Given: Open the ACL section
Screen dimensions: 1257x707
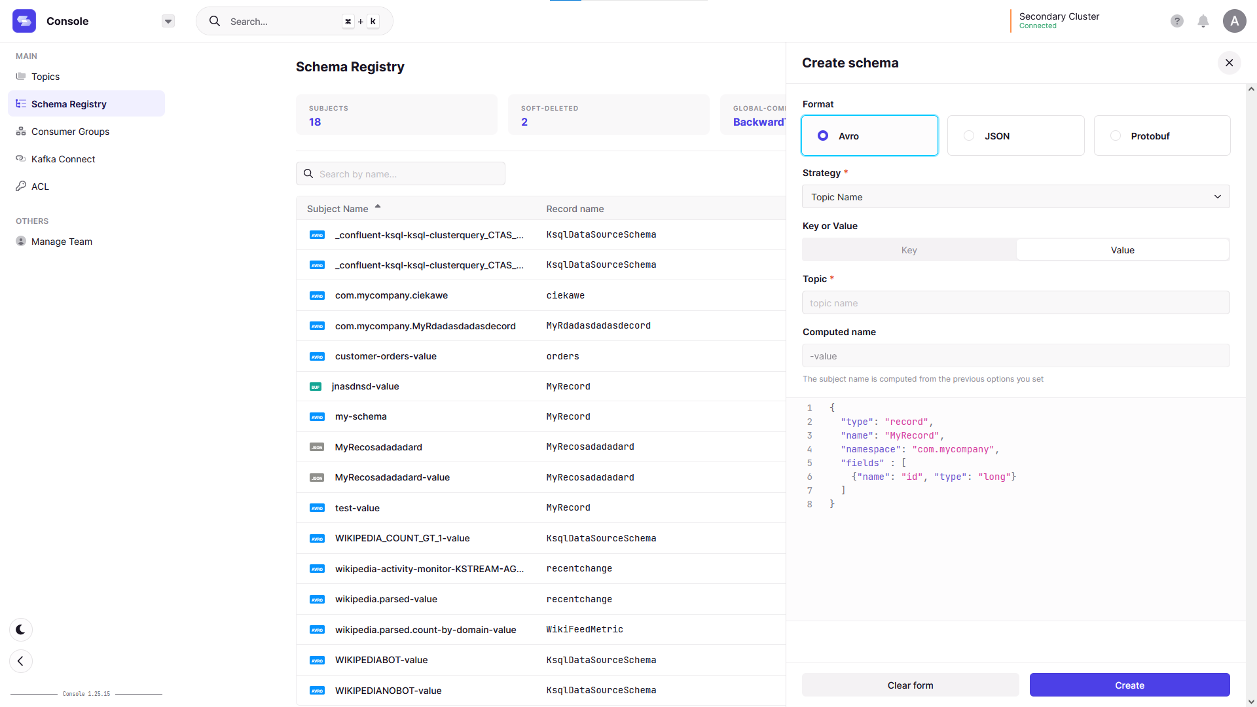Looking at the screenshot, I should [86, 187].
